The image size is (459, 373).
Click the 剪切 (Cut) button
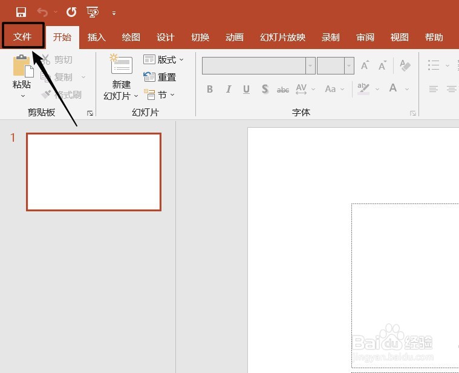tap(57, 59)
